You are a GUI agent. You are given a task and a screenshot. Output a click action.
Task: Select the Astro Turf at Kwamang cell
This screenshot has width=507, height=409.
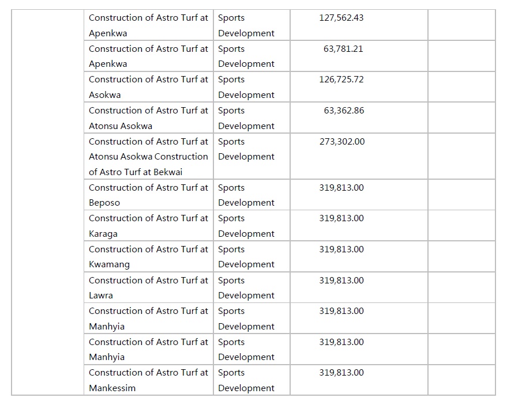tap(149, 257)
